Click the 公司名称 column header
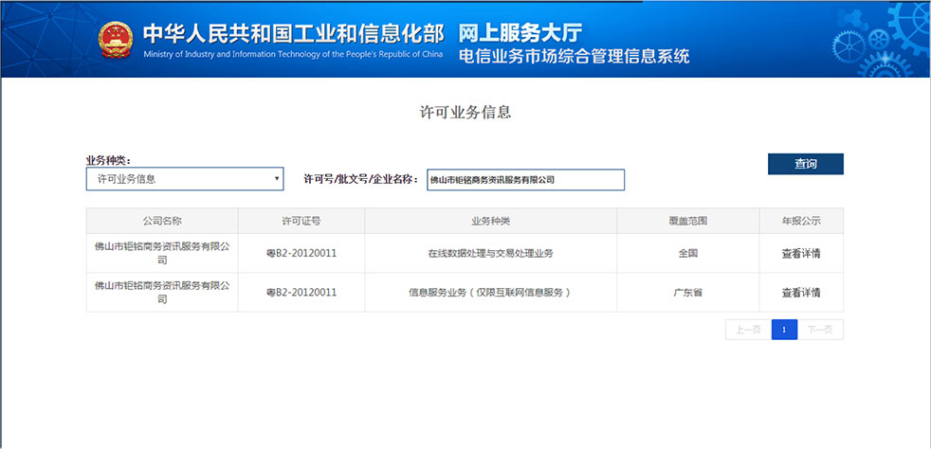 click(x=162, y=221)
